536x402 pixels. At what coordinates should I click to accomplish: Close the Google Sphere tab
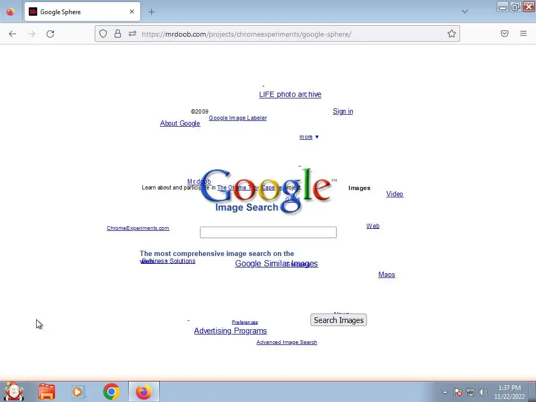[132, 12]
